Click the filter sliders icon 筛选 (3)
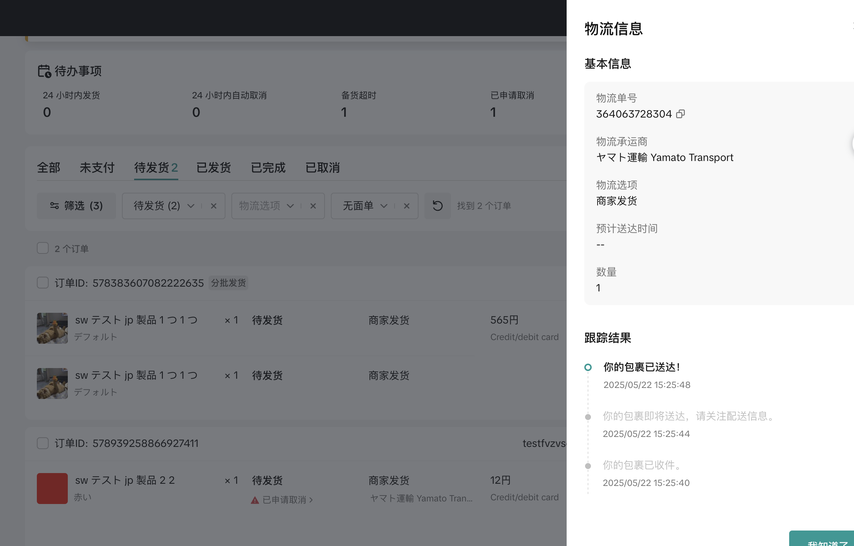Screen dimensions: 854x546 [55, 206]
